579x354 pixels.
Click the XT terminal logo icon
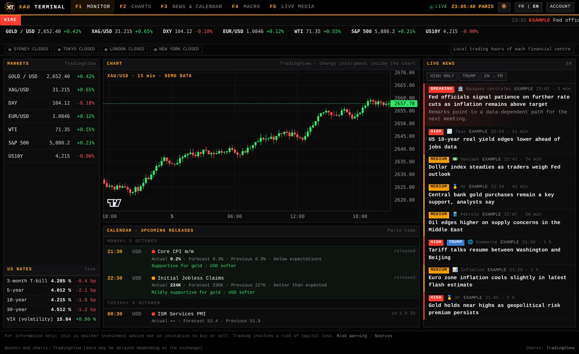click(x=10, y=7)
